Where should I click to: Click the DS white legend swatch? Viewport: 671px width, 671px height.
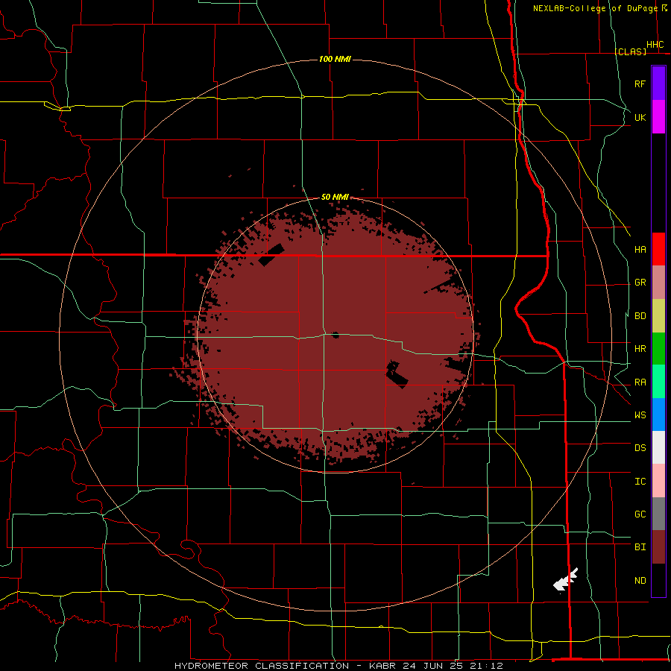tap(658, 447)
